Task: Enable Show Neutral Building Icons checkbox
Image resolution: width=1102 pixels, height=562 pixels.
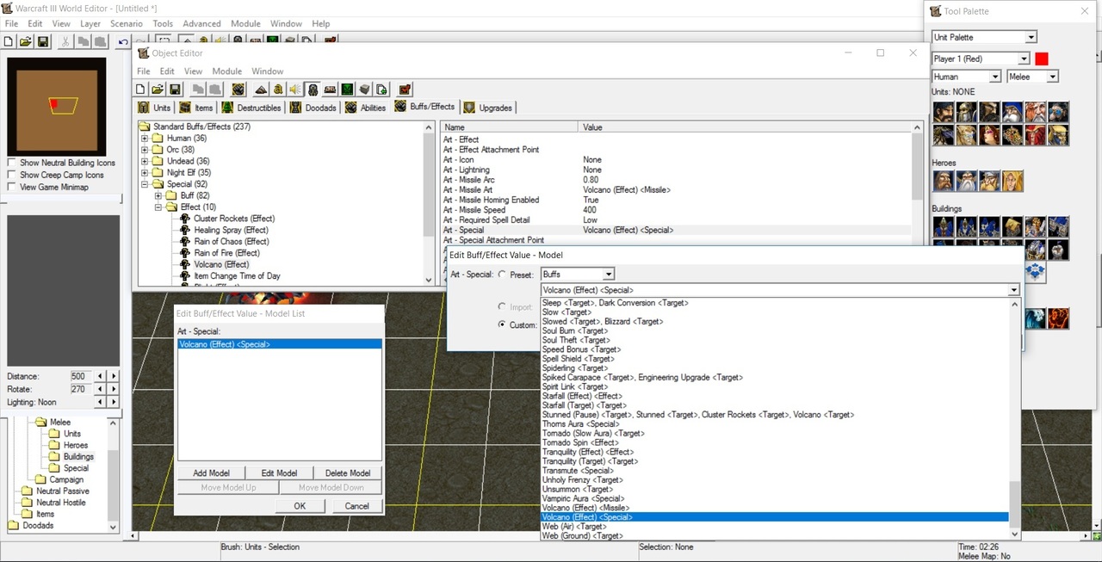Action: pos(12,163)
